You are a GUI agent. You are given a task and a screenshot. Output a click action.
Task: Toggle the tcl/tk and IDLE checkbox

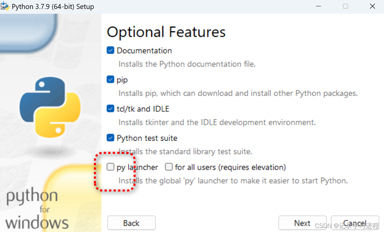(x=110, y=109)
